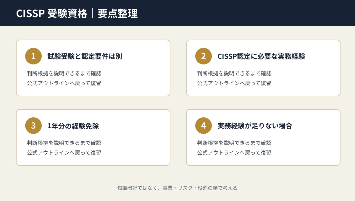Select the heading CISSP認定に必要な実務経験
This screenshot has height=201, width=355.
(261, 56)
